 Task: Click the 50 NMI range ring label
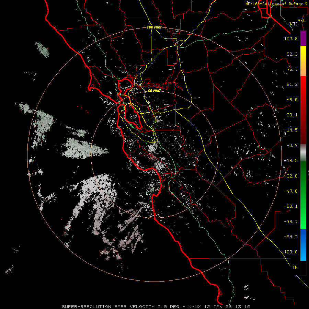(154, 91)
